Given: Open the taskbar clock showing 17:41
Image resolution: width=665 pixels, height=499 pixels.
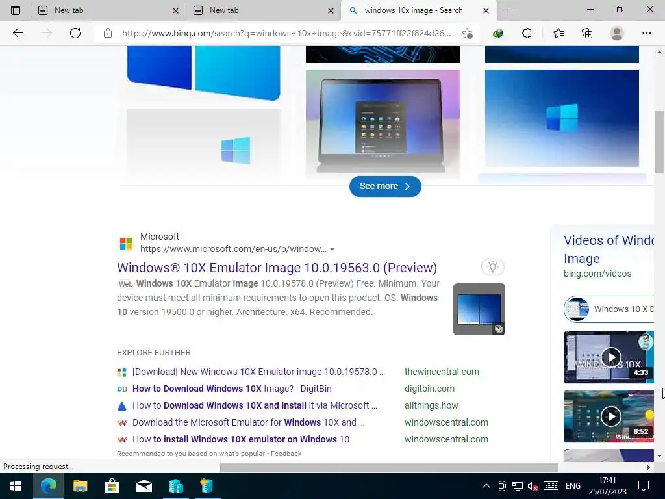Looking at the screenshot, I should pos(607,486).
